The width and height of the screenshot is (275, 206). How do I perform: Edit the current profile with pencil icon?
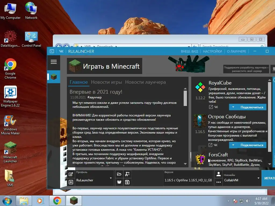pos(71,174)
